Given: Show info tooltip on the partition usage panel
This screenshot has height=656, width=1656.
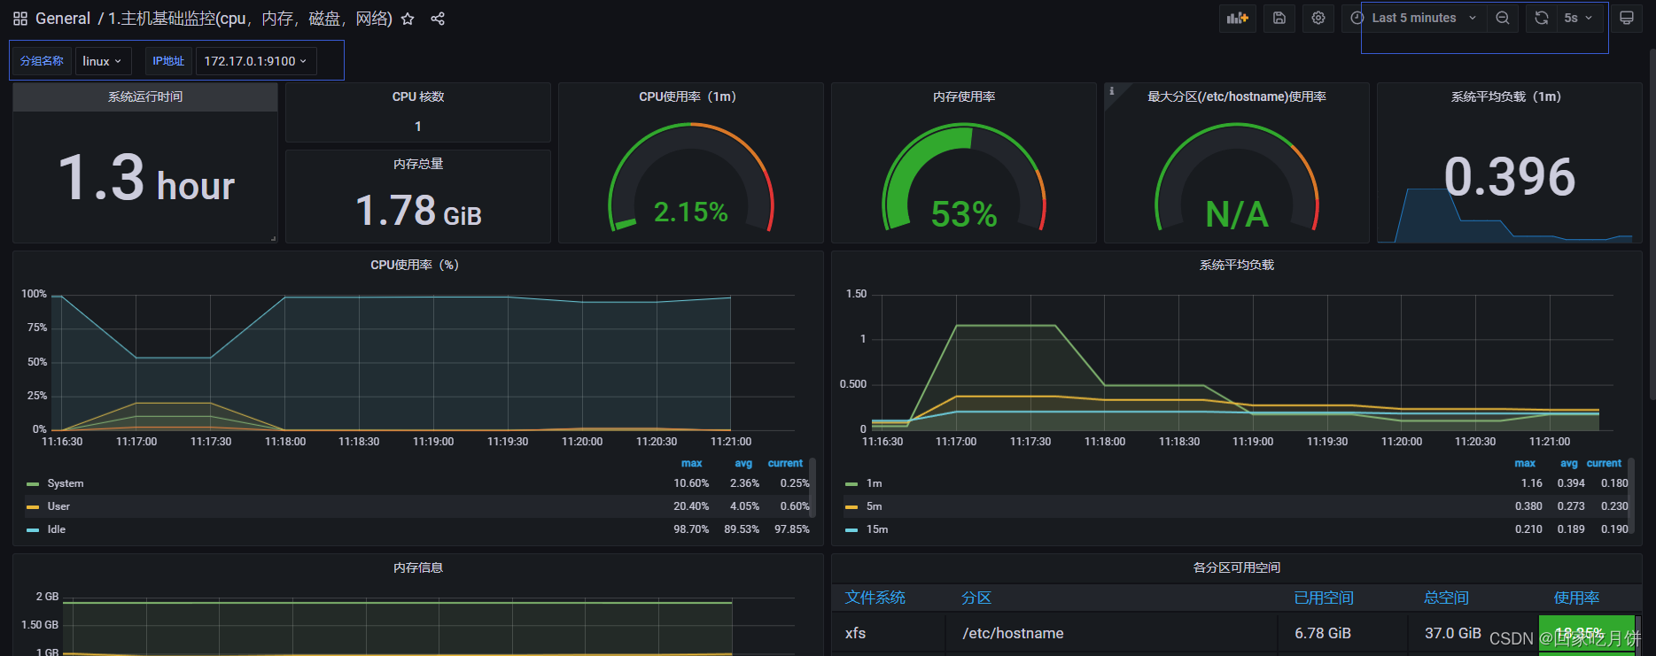Looking at the screenshot, I should click(x=1112, y=90).
